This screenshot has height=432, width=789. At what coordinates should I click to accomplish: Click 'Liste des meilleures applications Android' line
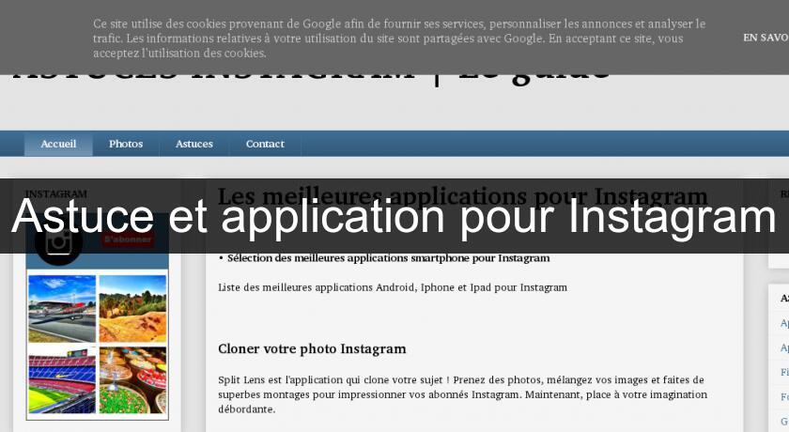(x=393, y=287)
